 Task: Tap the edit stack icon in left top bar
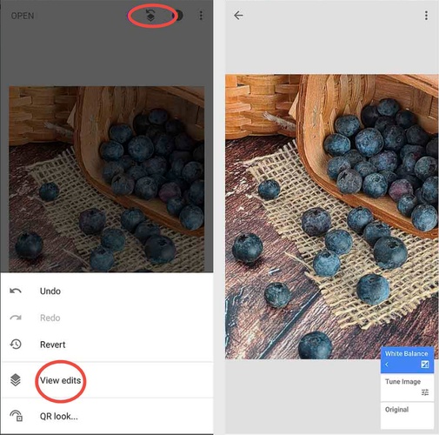(x=150, y=16)
